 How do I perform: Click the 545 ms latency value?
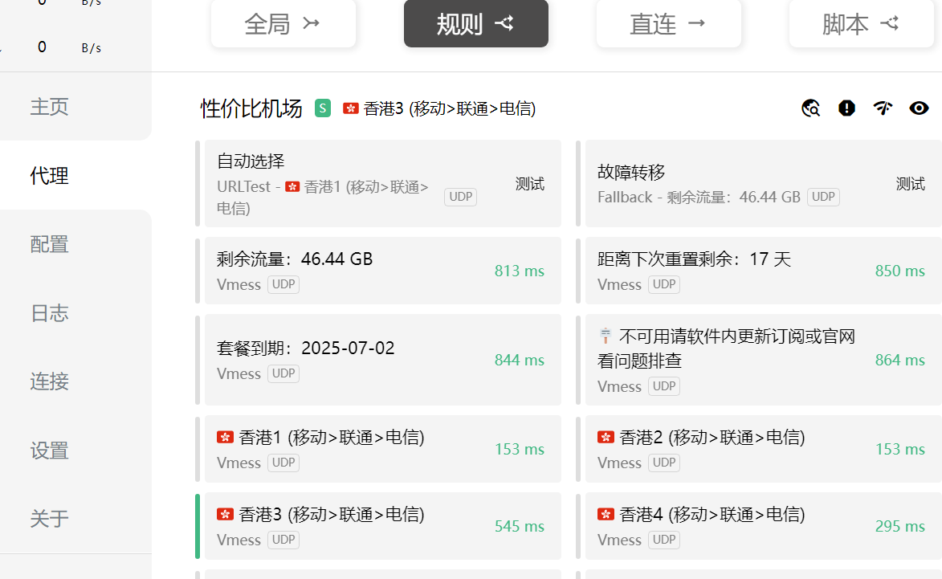click(519, 526)
